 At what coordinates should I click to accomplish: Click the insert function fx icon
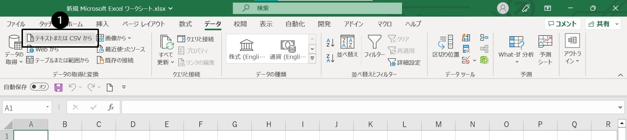click(111, 107)
